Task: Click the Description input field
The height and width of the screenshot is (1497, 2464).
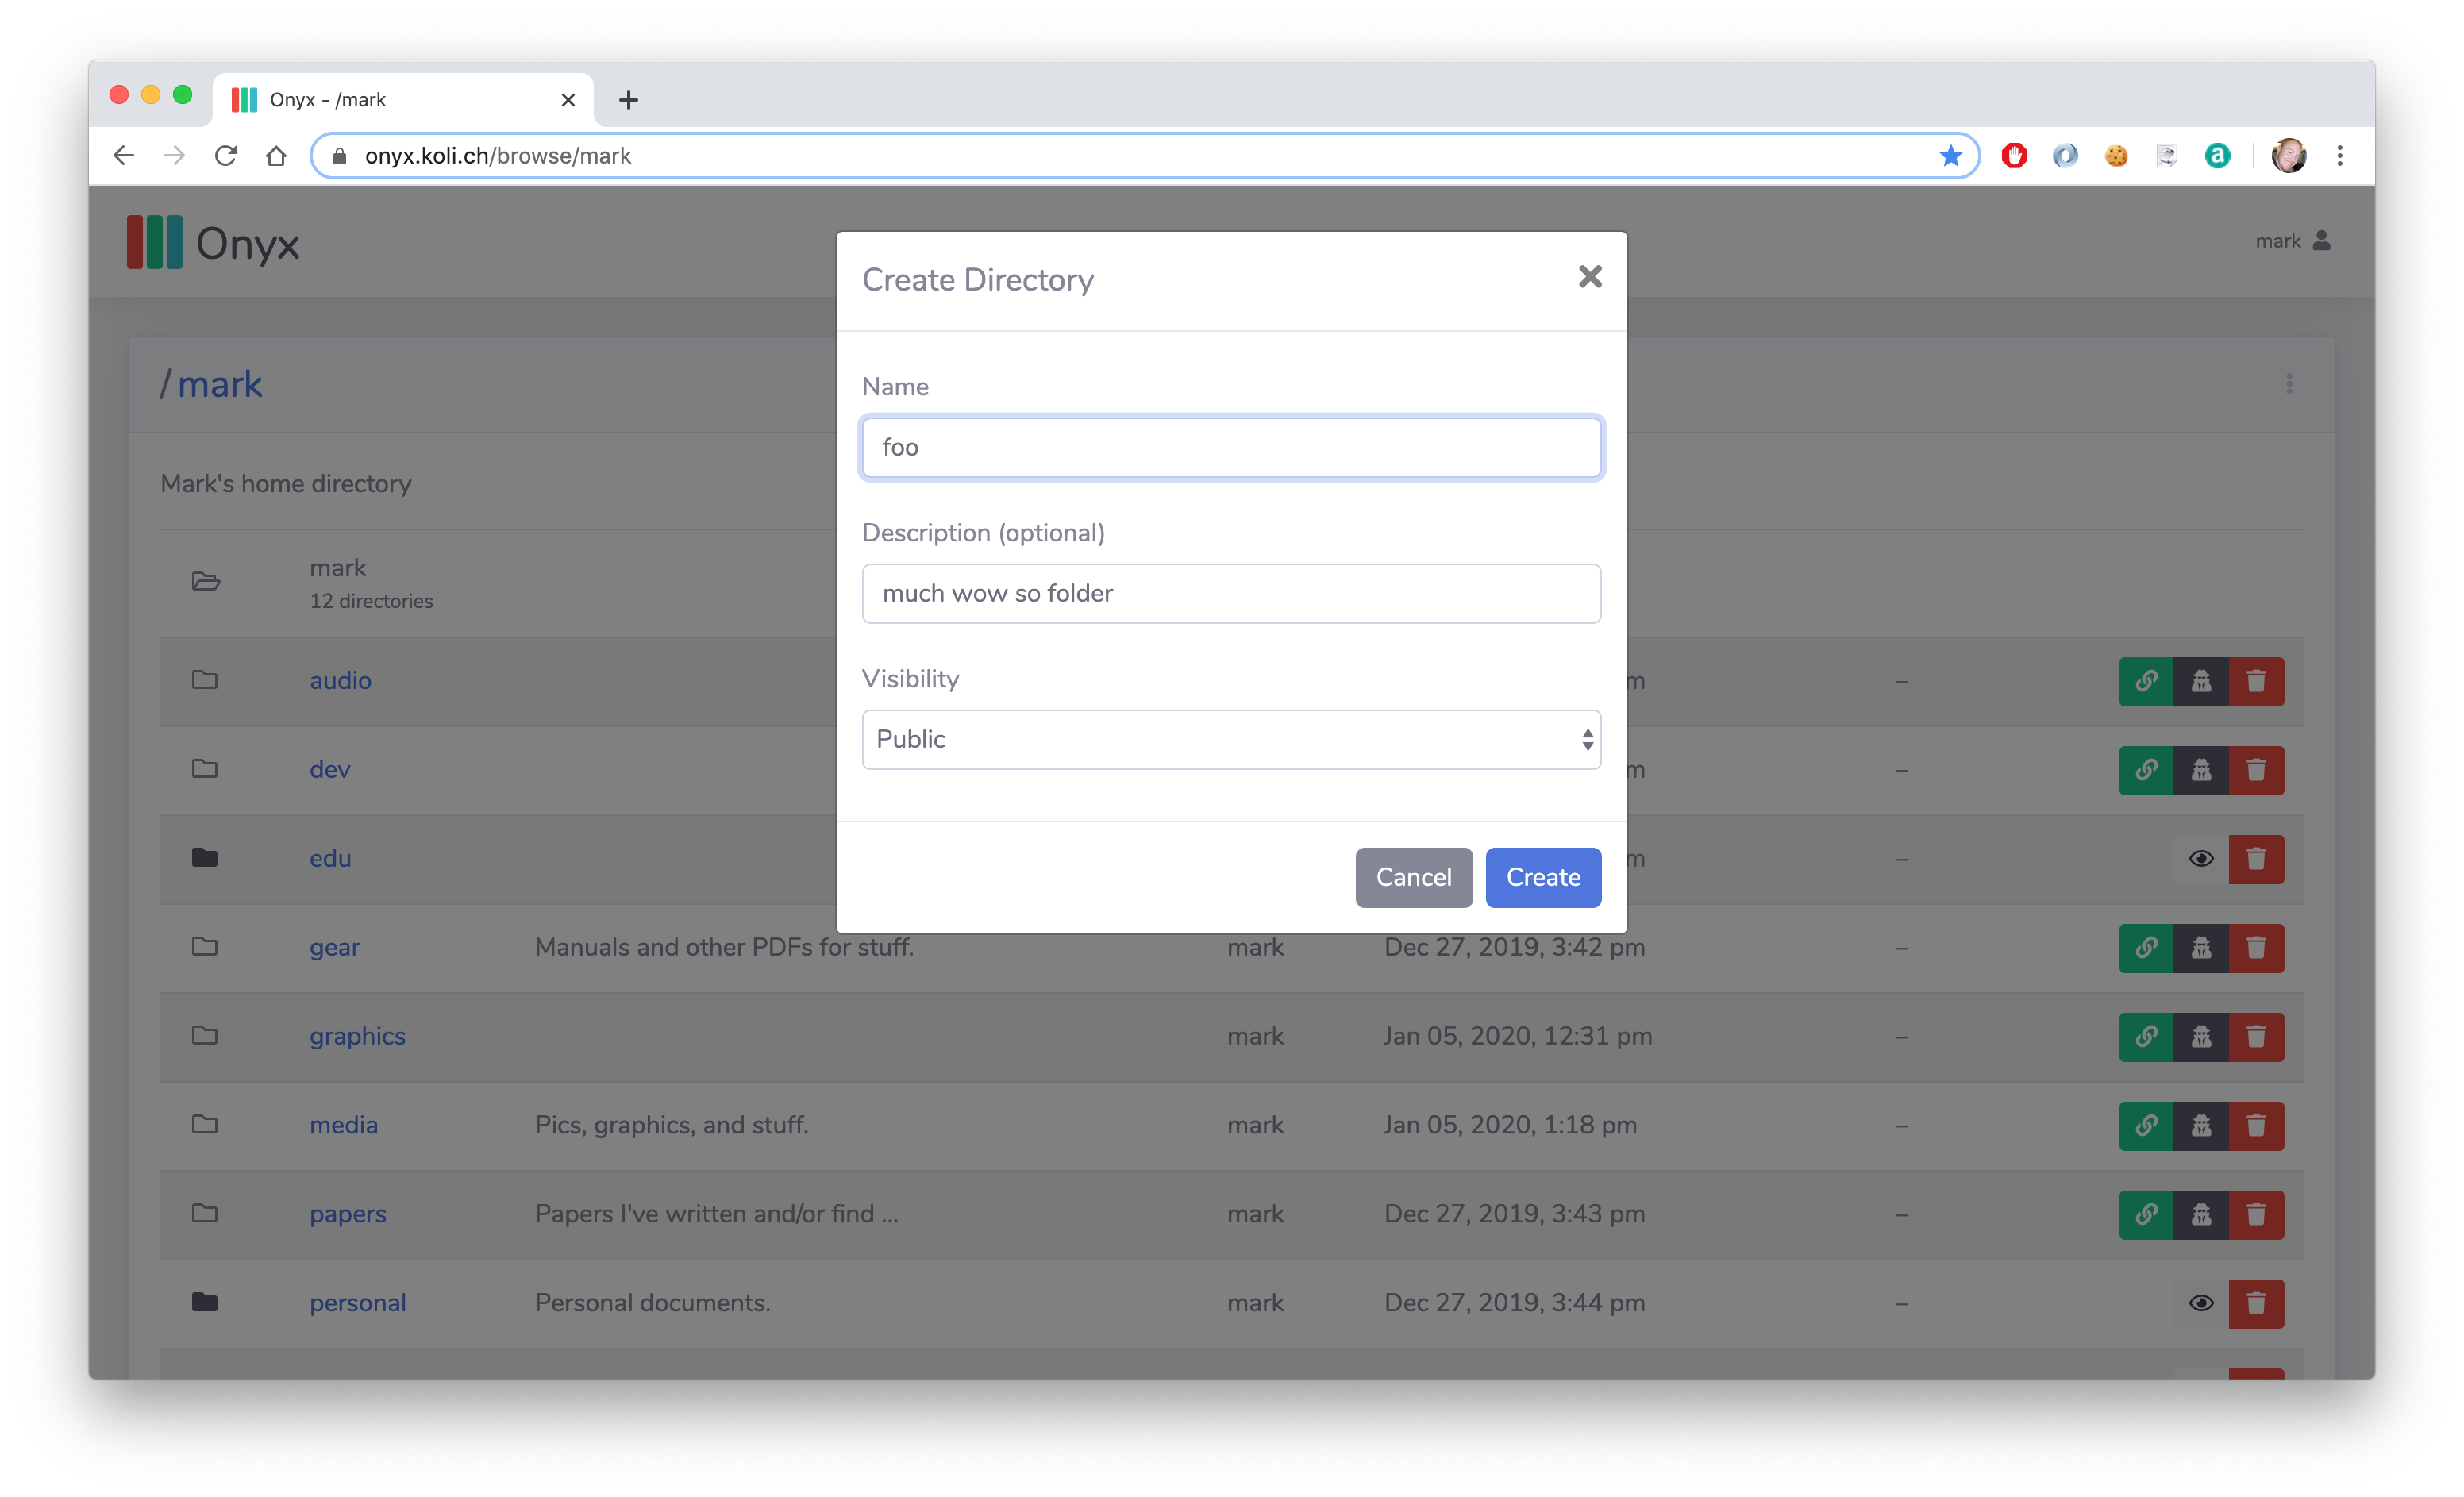Action: 1231,594
